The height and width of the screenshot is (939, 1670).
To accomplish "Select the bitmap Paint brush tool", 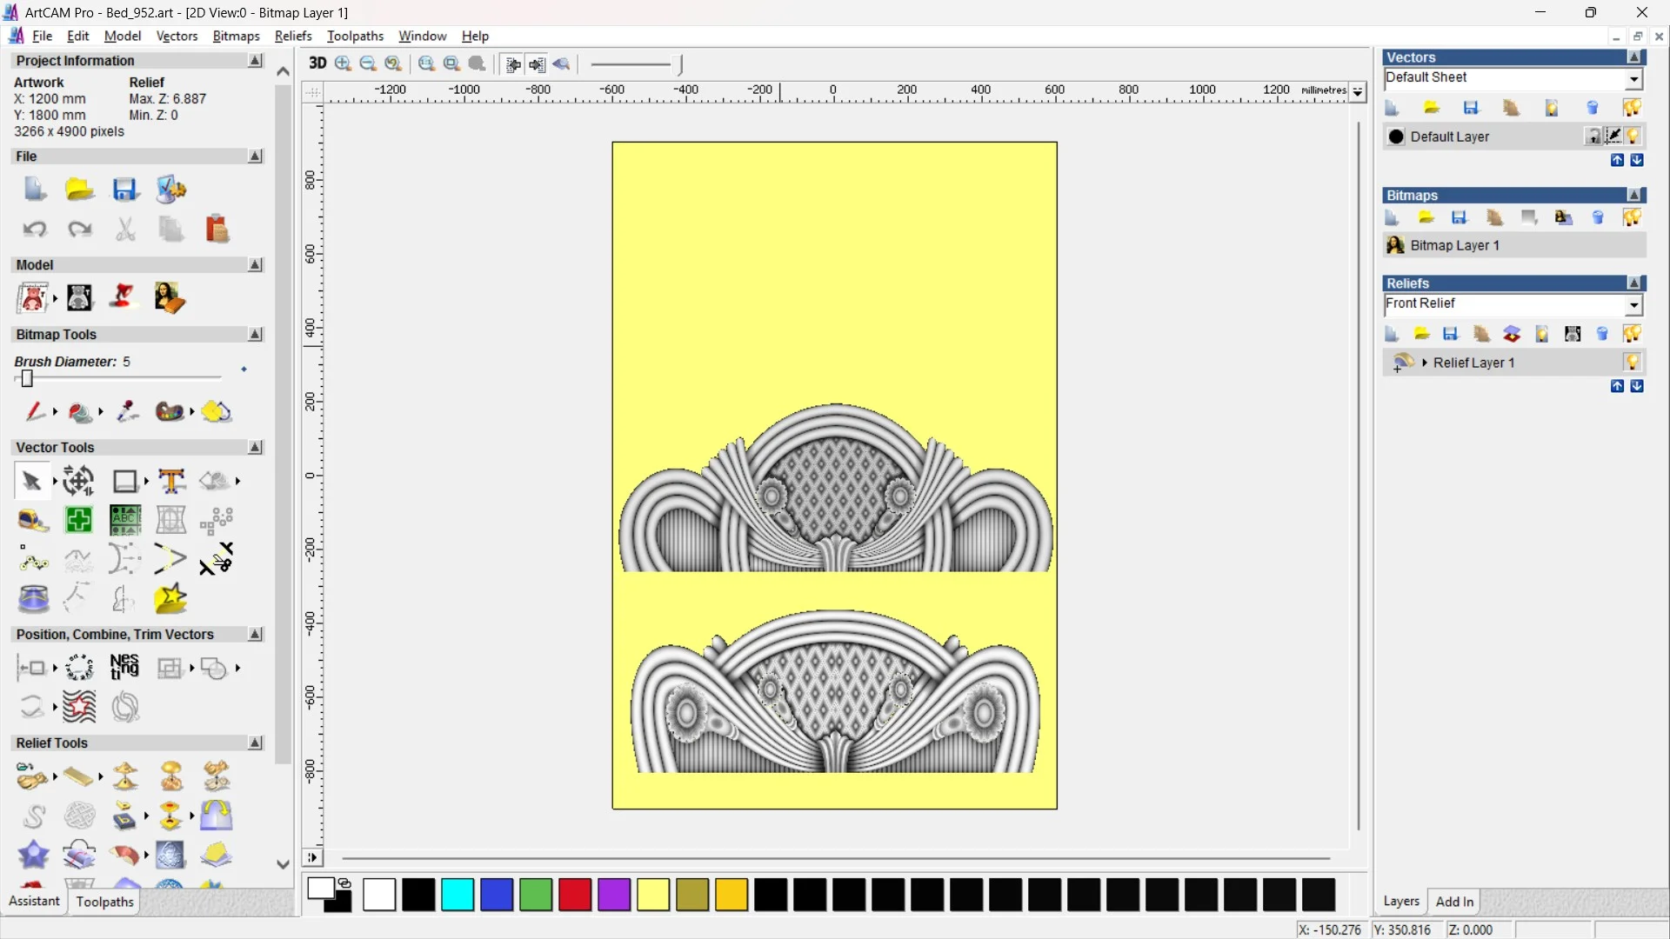I will point(35,411).
